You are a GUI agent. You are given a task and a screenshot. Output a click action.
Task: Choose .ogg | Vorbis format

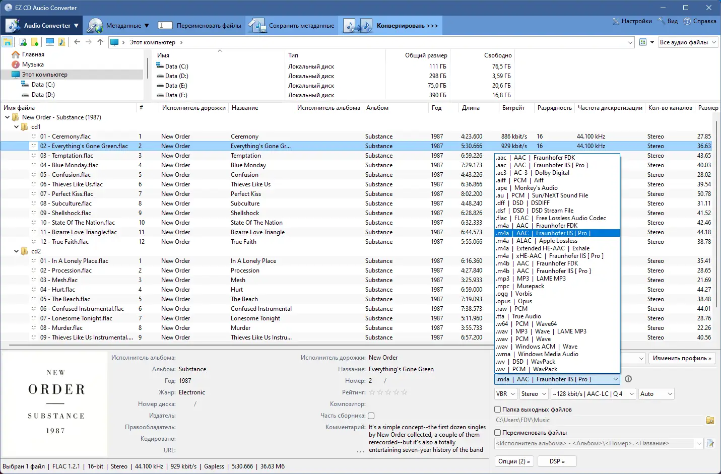click(557, 294)
